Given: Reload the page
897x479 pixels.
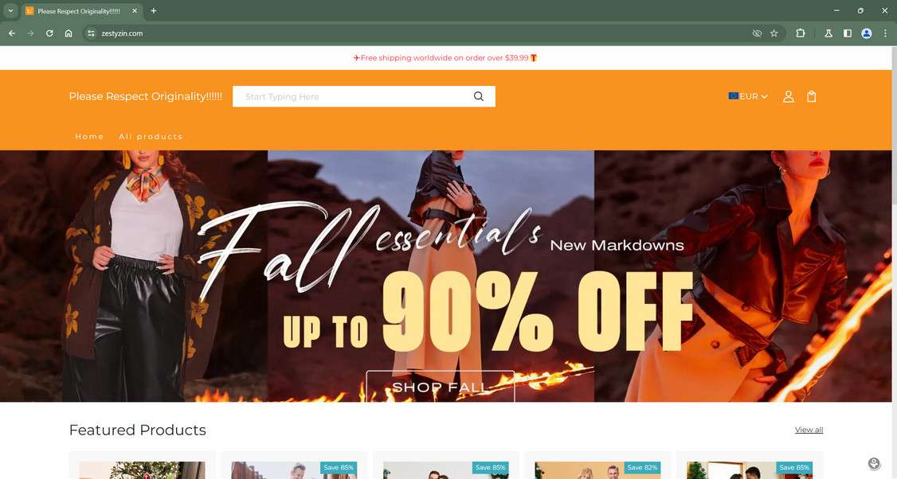Looking at the screenshot, I should 49,33.
